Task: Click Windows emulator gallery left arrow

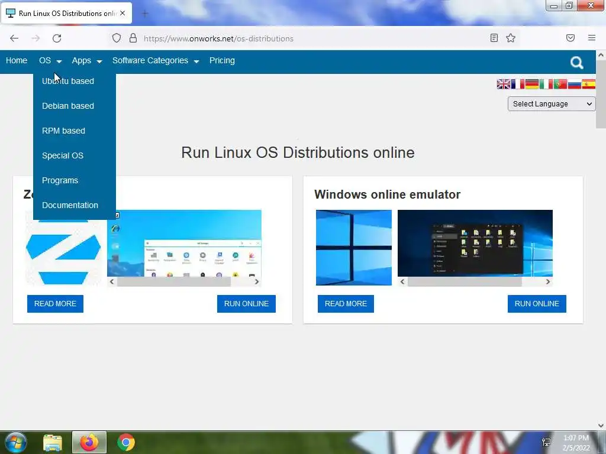Action: pos(402,282)
